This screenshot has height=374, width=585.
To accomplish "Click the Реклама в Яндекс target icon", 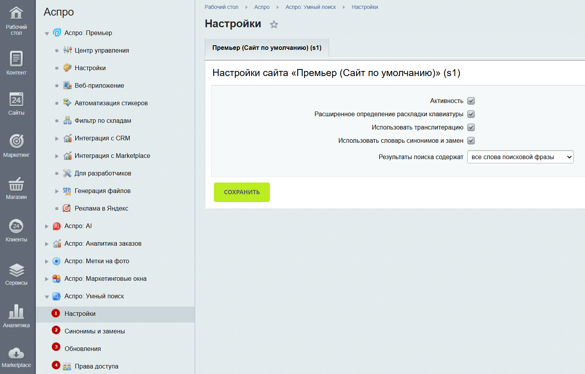I will tap(67, 208).
